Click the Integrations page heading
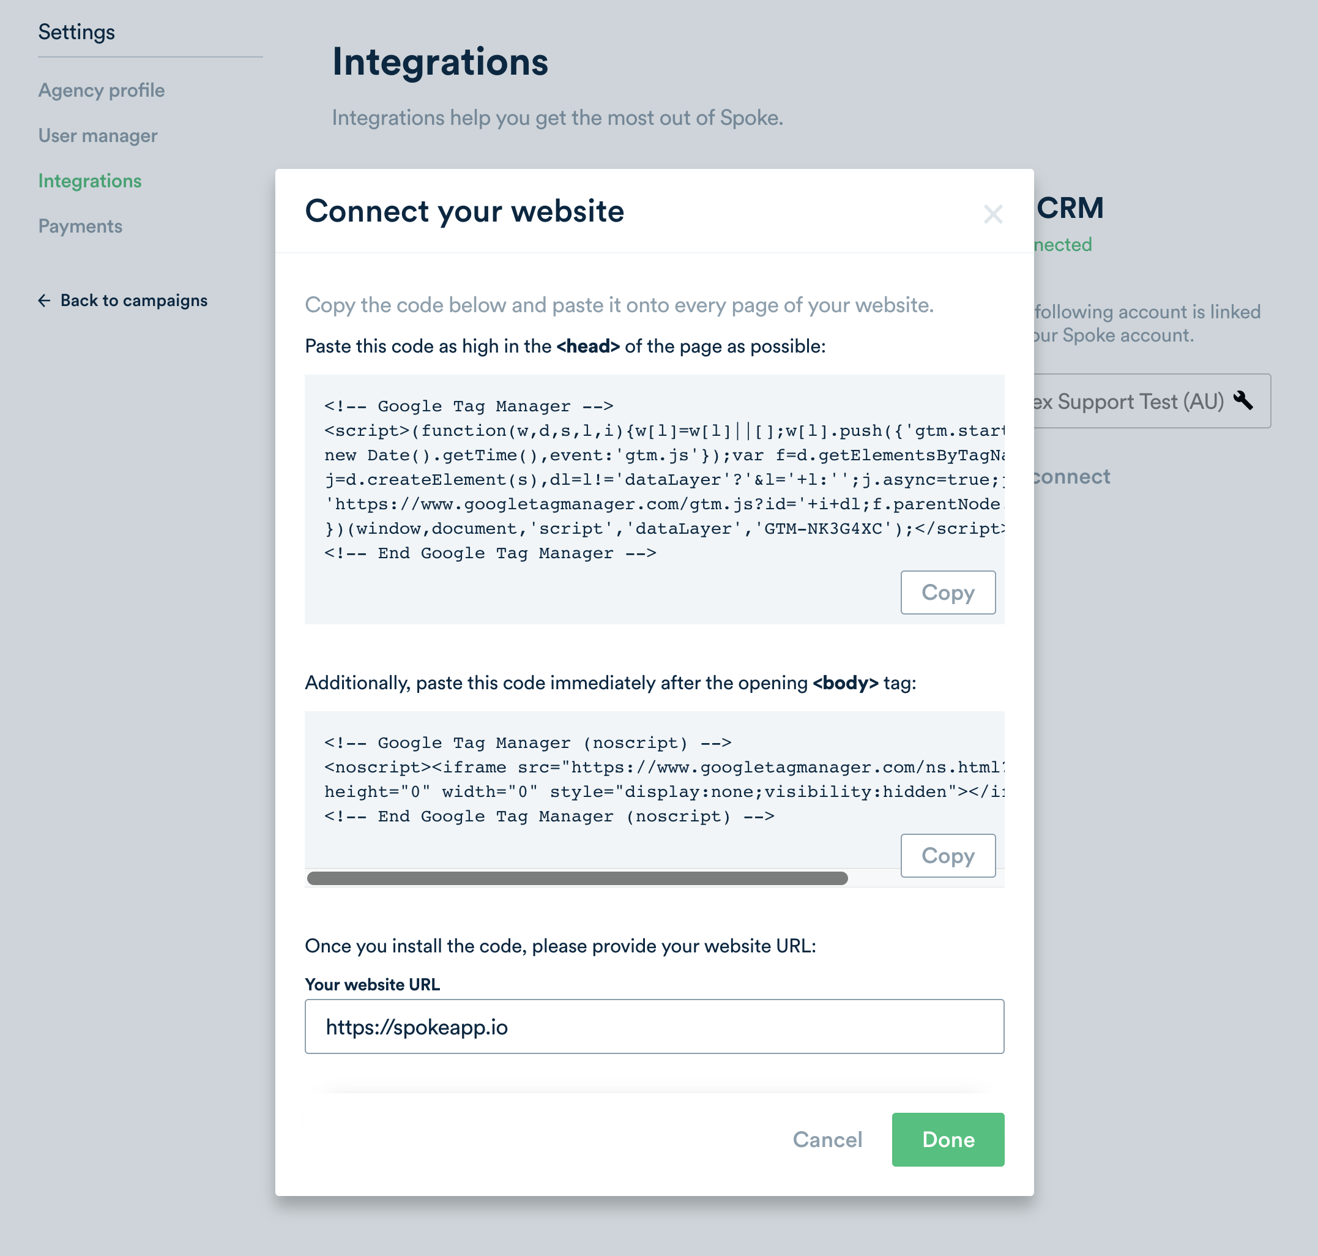Screen dimensions: 1318x1256 [440, 62]
